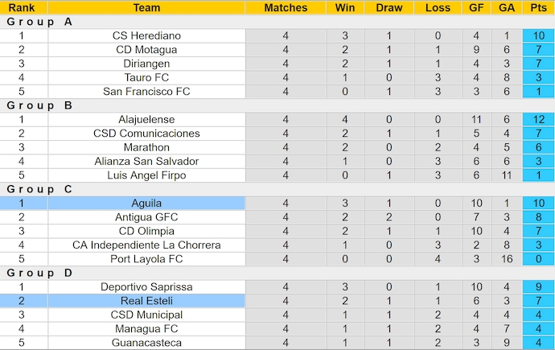
Task: Open the Guanacasteca team link
Action: click(146, 343)
